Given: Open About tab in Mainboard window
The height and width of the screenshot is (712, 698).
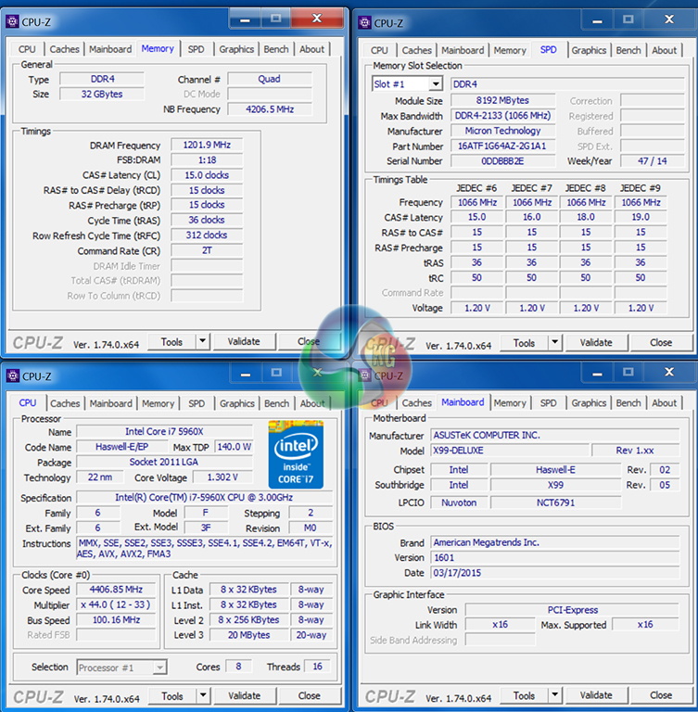Looking at the screenshot, I should [665, 402].
